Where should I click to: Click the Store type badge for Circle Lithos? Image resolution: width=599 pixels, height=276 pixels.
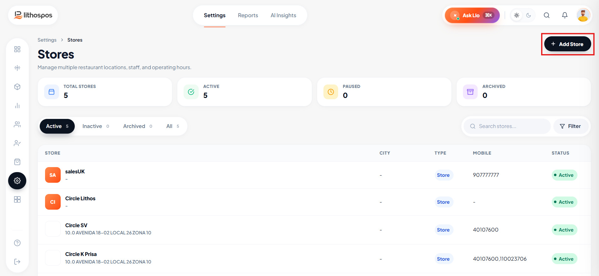pyautogui.click(x=443, y=202)
